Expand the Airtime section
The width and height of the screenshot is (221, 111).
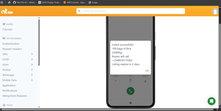point(32,70)
